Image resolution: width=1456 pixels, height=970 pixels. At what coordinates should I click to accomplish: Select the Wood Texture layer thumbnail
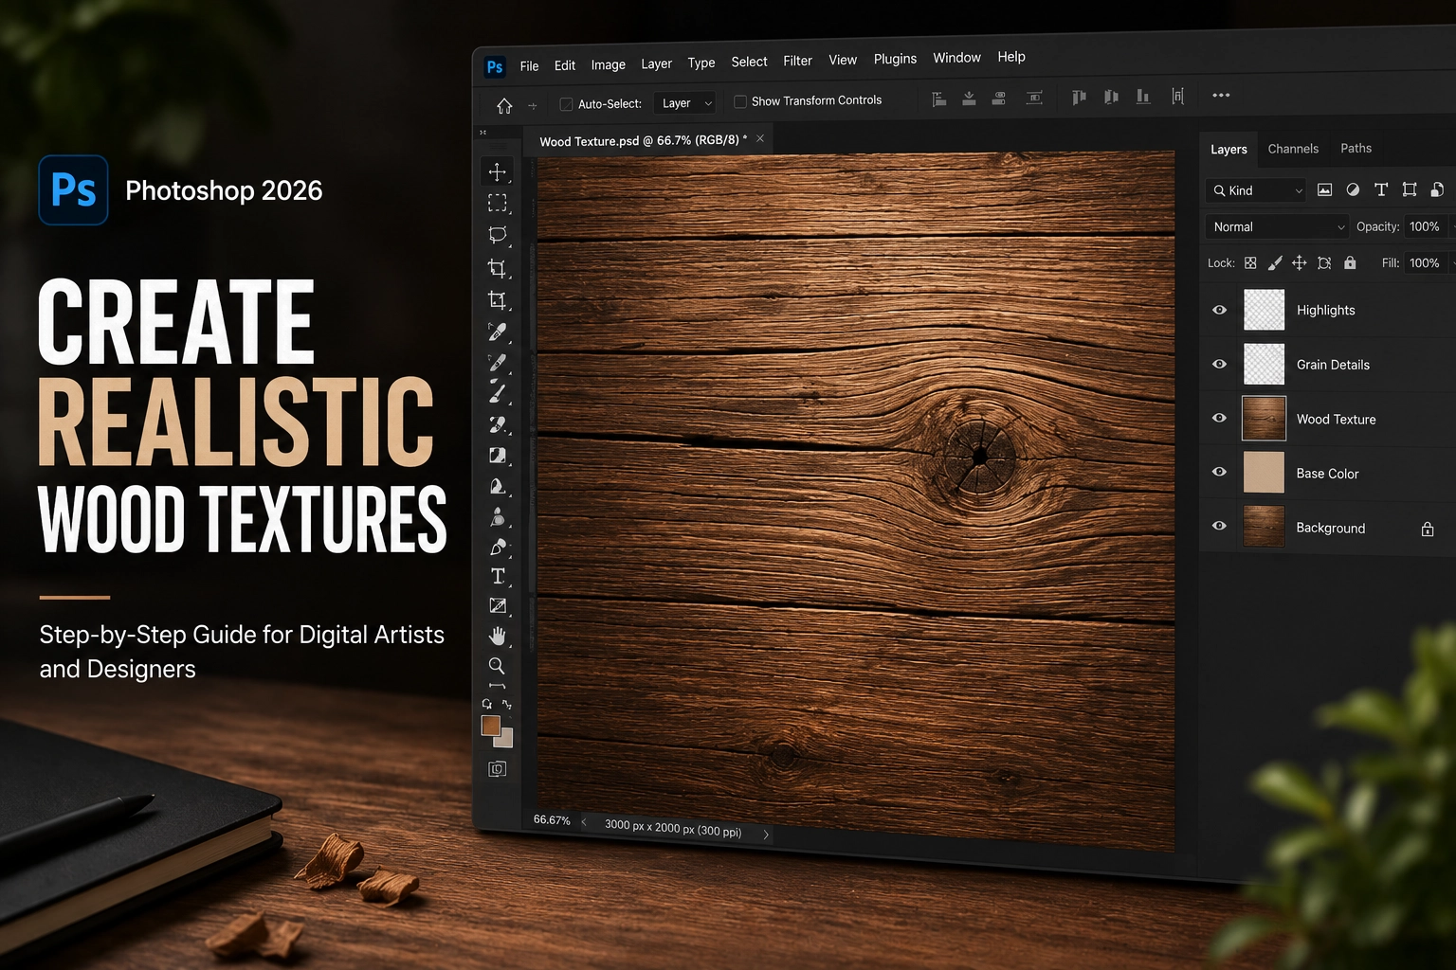(x=1264, y=418)
